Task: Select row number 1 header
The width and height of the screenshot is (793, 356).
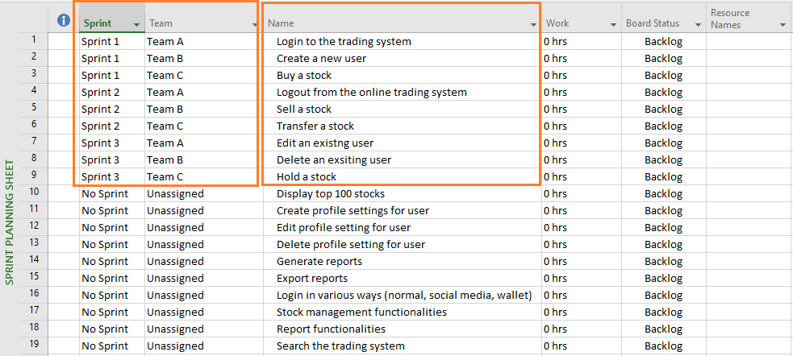Action: coord(34,40)
